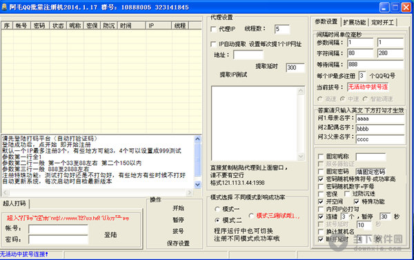Viewport: 414px width, 260px height.
Task: Click the 密码 login input field
Action: click(58, 240)
